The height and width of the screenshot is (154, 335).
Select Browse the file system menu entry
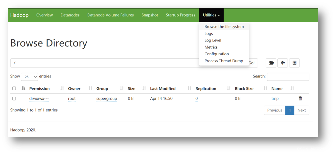(x=224, y=27)
